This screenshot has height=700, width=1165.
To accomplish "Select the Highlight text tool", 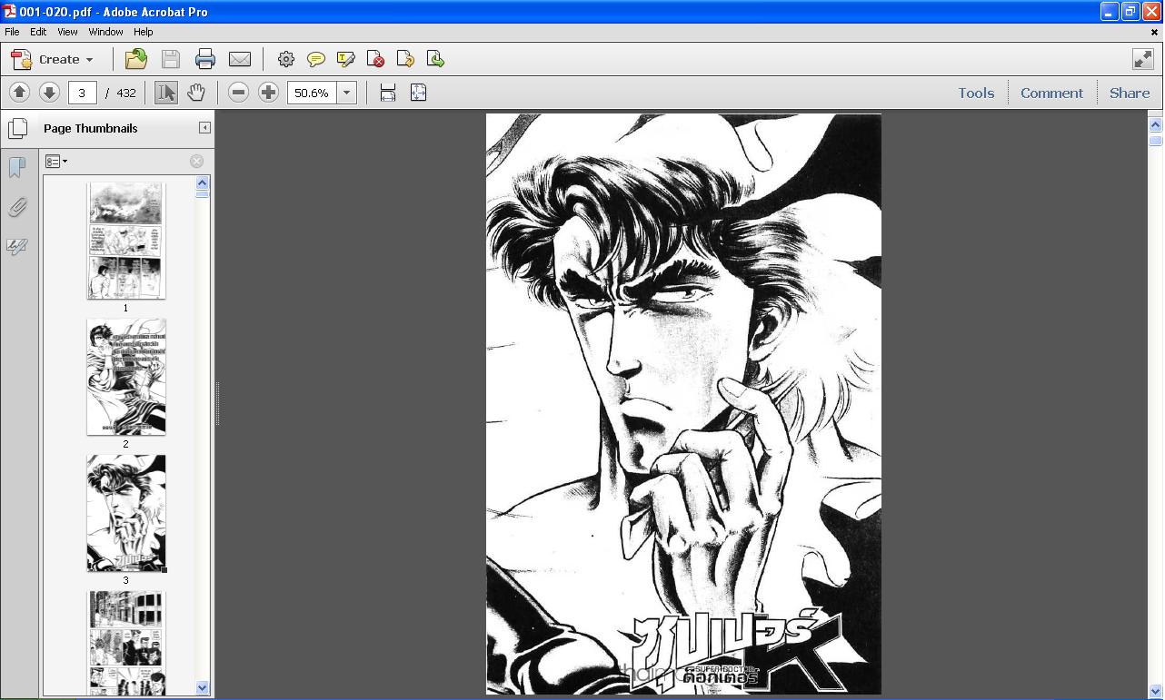I will coord(346,59).
